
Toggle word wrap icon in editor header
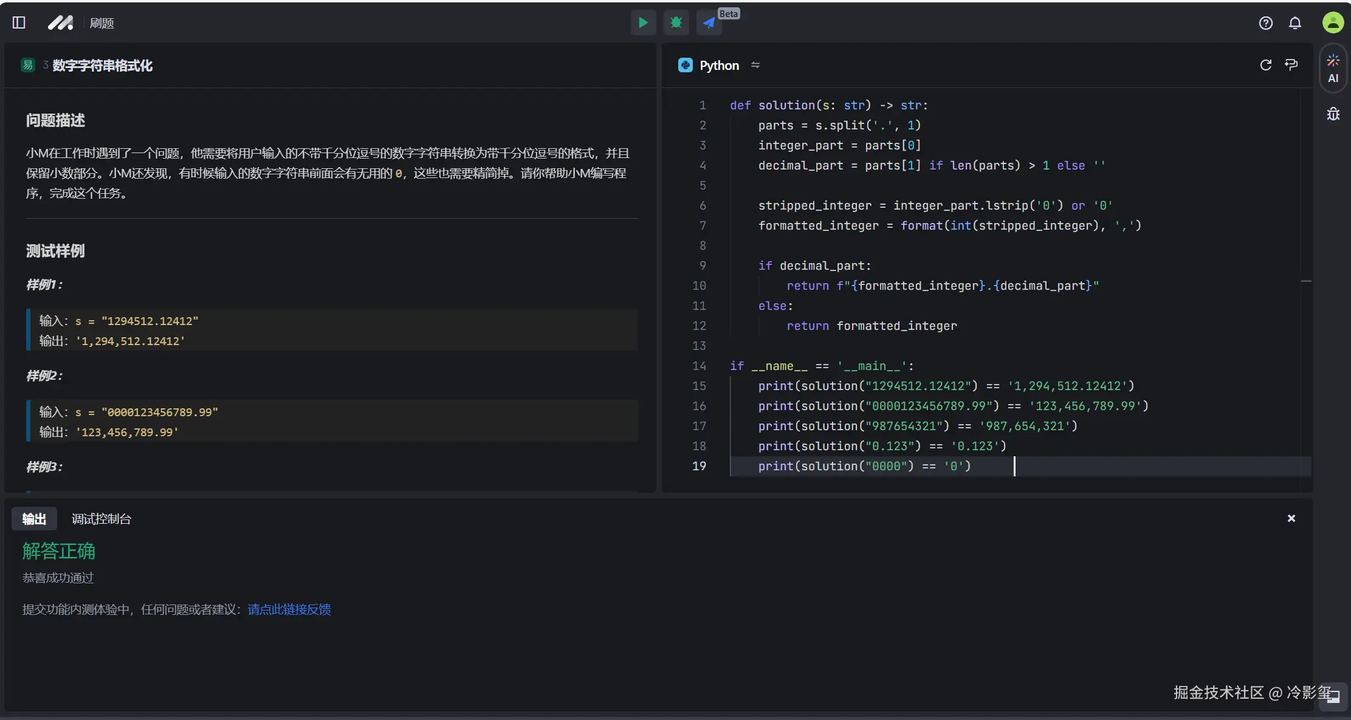pos(1291,65)
